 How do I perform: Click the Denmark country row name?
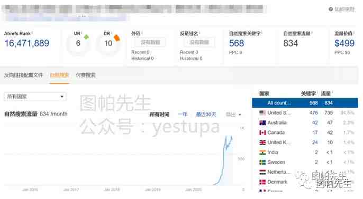coord(277,182)
